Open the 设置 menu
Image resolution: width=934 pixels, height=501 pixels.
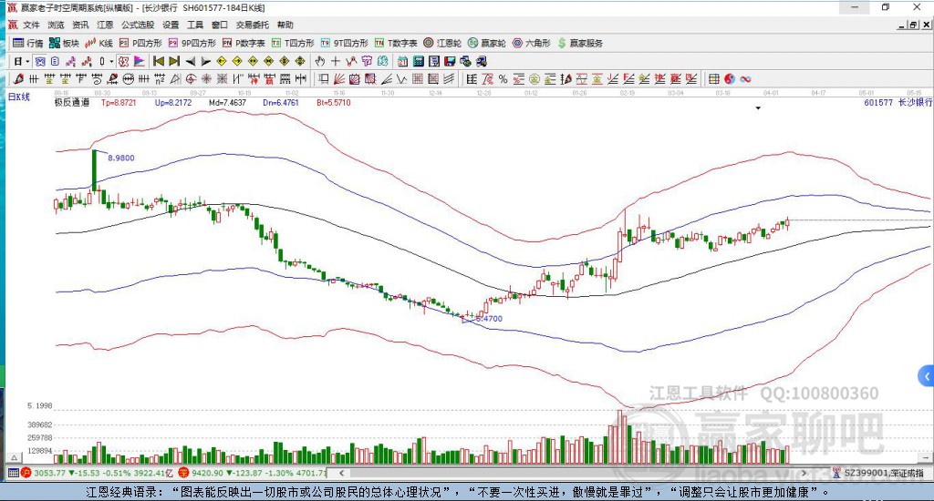[x=171, y=25]
